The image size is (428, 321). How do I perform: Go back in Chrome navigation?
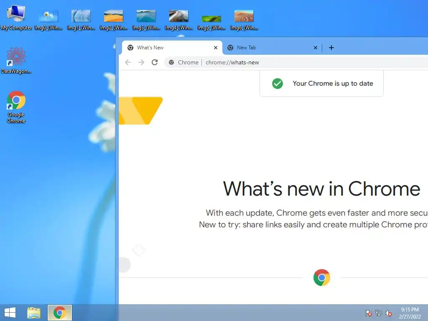(128, 63)
